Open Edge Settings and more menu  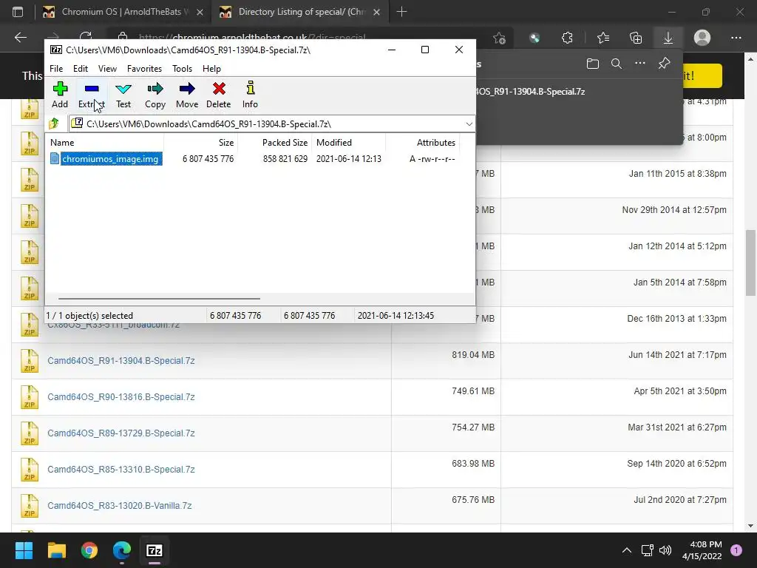tap(736, 38)
